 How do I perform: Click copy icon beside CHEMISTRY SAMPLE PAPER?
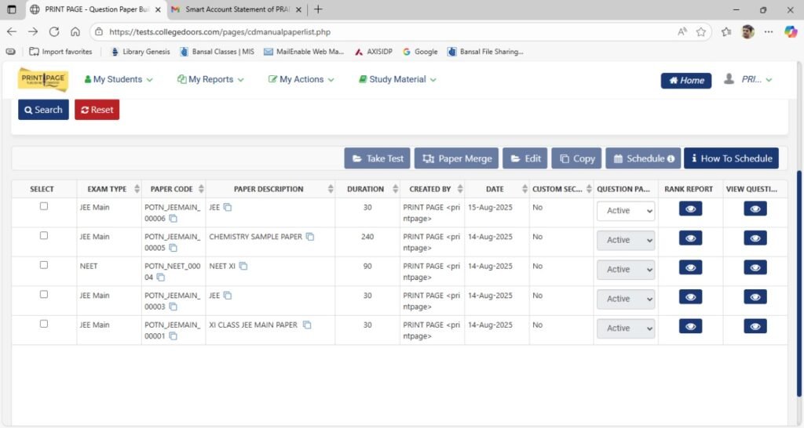[310, 237]
